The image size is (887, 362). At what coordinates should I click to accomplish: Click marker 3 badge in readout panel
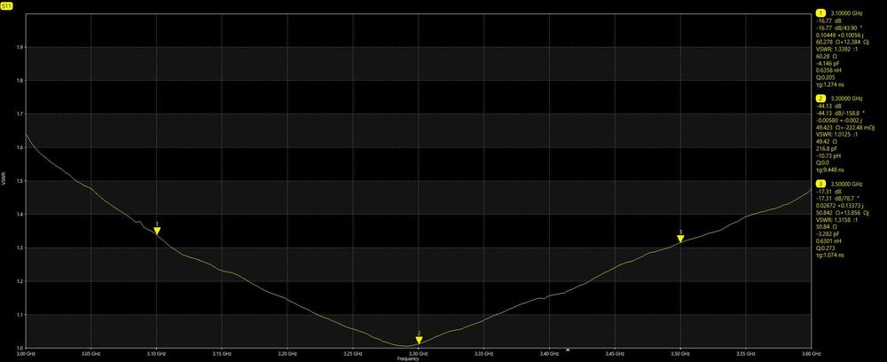(x=820, y=184)
